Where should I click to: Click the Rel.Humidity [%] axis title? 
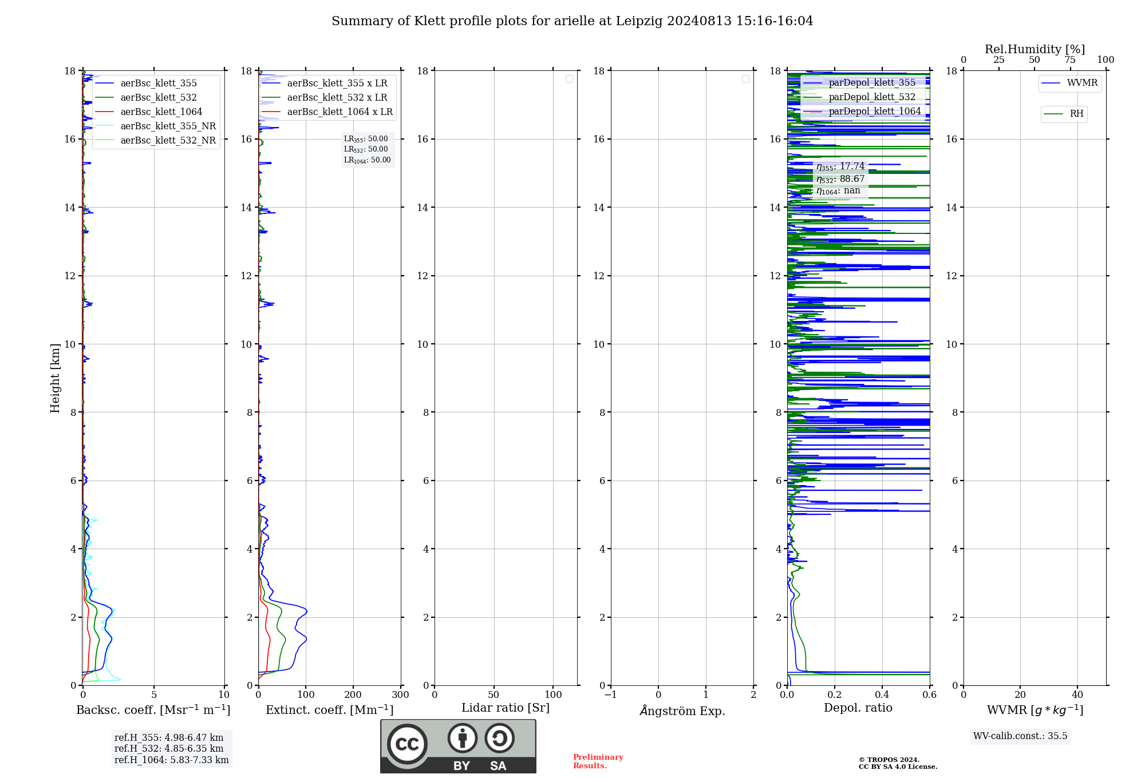pos(1035,49)
